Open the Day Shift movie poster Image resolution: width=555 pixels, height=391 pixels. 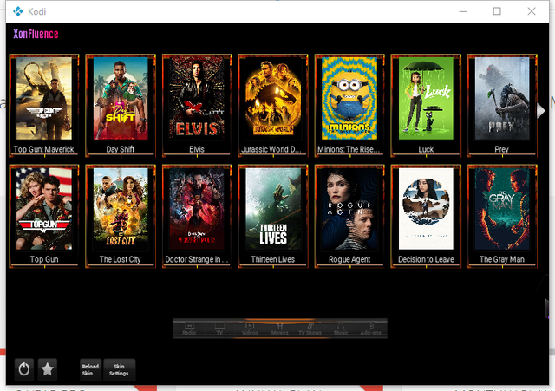tap(121, 105)
